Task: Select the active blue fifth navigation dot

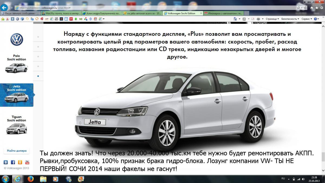Action: point(38,76)
